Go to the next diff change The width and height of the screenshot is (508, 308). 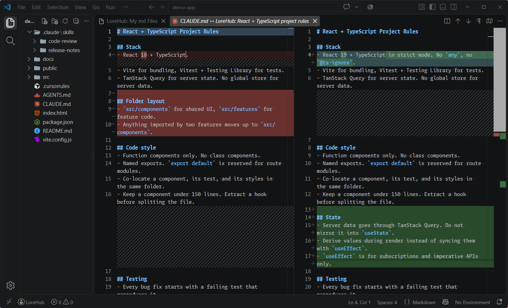(x=468, y=21)
